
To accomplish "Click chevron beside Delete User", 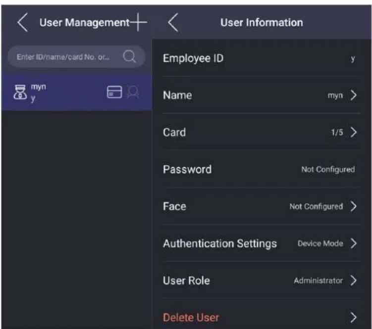I will click(x=354, y=318).
